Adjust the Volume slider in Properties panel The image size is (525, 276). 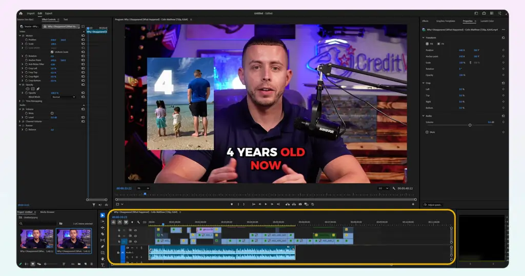tap(470, 125)
